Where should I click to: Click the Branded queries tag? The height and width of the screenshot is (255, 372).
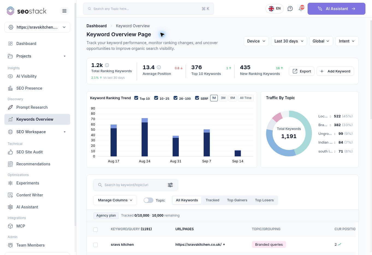click(269, 245)
